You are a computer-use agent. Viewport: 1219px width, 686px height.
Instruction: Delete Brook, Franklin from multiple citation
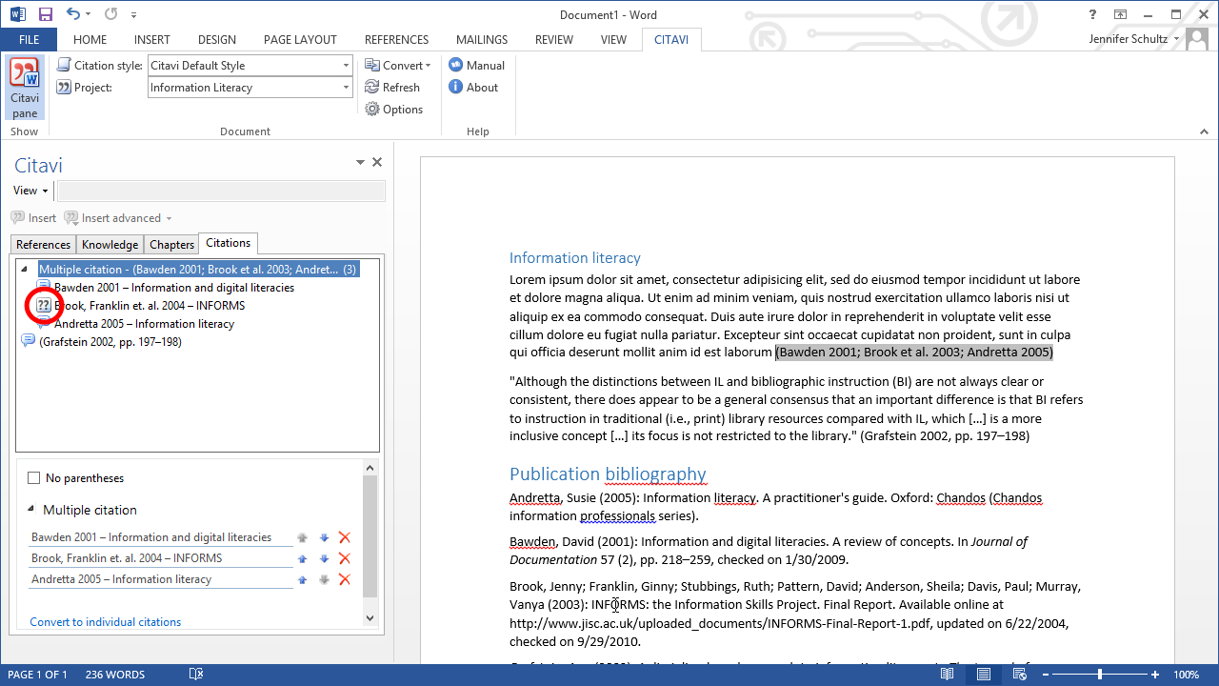(345, 558)
